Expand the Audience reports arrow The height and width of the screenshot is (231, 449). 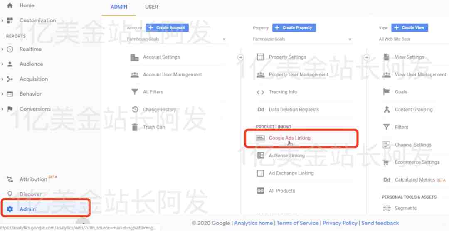click(x=2, y=64)
